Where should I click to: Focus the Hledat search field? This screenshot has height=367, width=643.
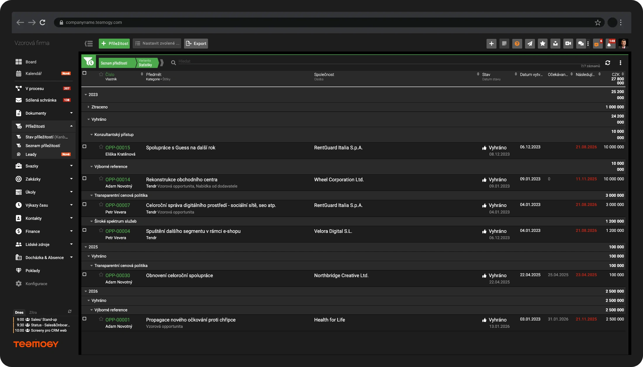389,61
